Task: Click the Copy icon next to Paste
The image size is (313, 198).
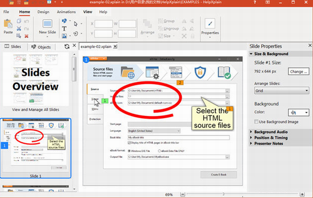Action: [x=19, y=21]
